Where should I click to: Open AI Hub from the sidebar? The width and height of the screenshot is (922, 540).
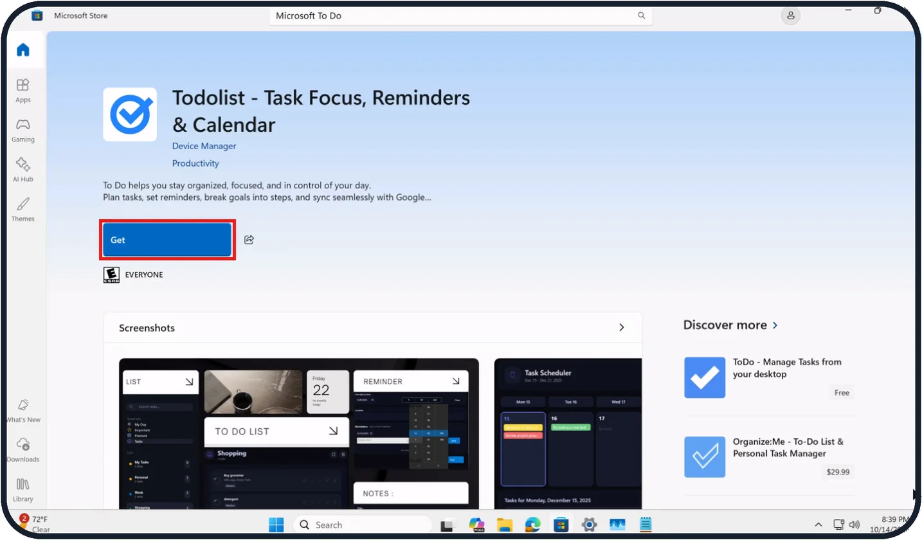point(23,170)
